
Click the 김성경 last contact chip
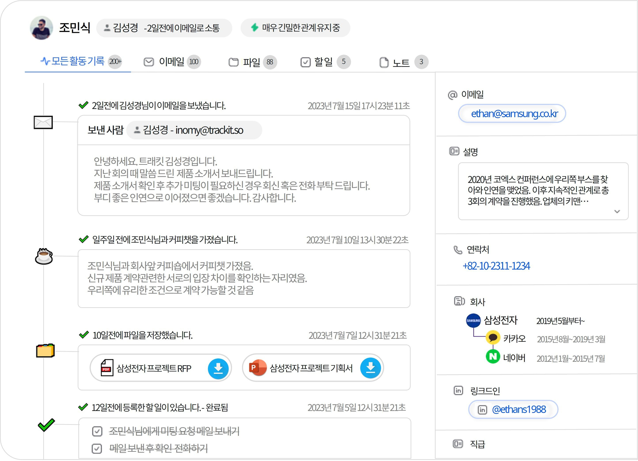(164, 28)
